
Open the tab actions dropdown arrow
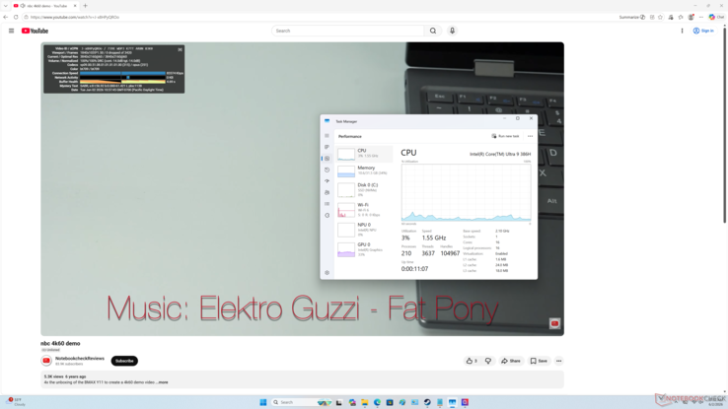tap(6, 6)
